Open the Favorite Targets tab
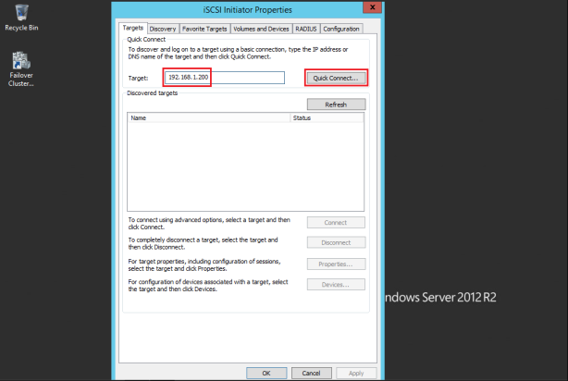568x381 pixels. pos(204,29)
